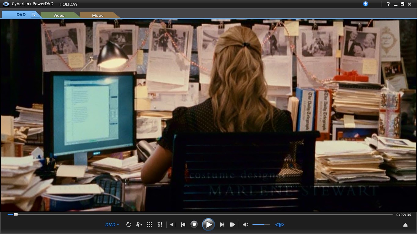Click the elapsed time 0:02:35 display

pyautogui.click(x=404, y=215)
